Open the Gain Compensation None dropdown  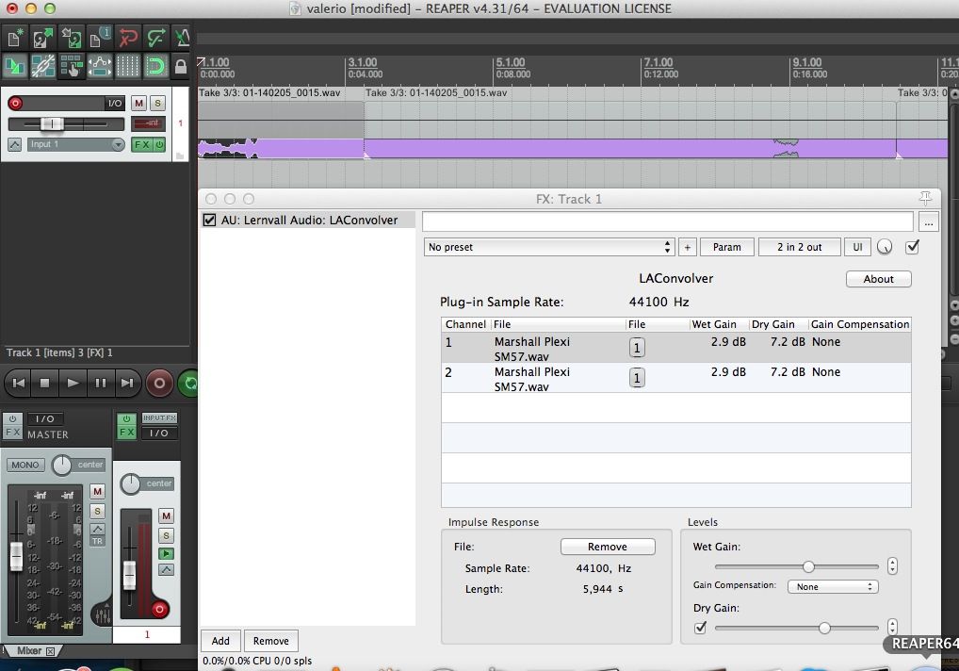(833, 586)
